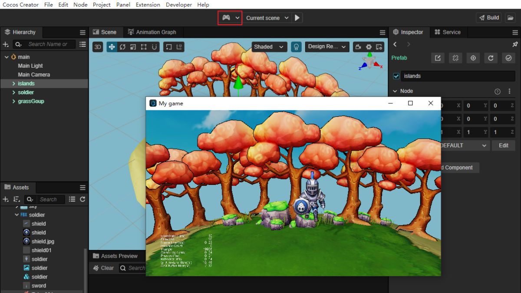521x293 pixels.
Task: Switch to the Animation Graph tab
Action: [x=152, y=32]
